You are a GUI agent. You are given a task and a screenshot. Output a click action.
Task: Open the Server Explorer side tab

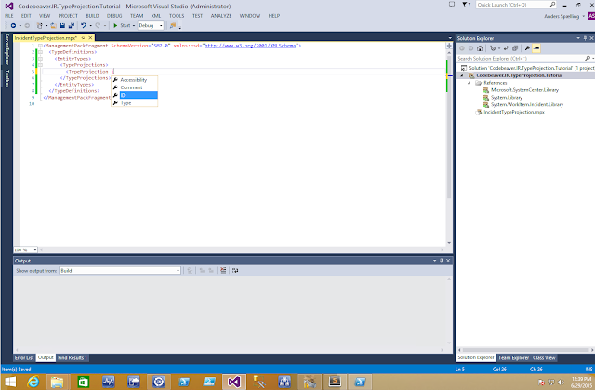point(7,49)
